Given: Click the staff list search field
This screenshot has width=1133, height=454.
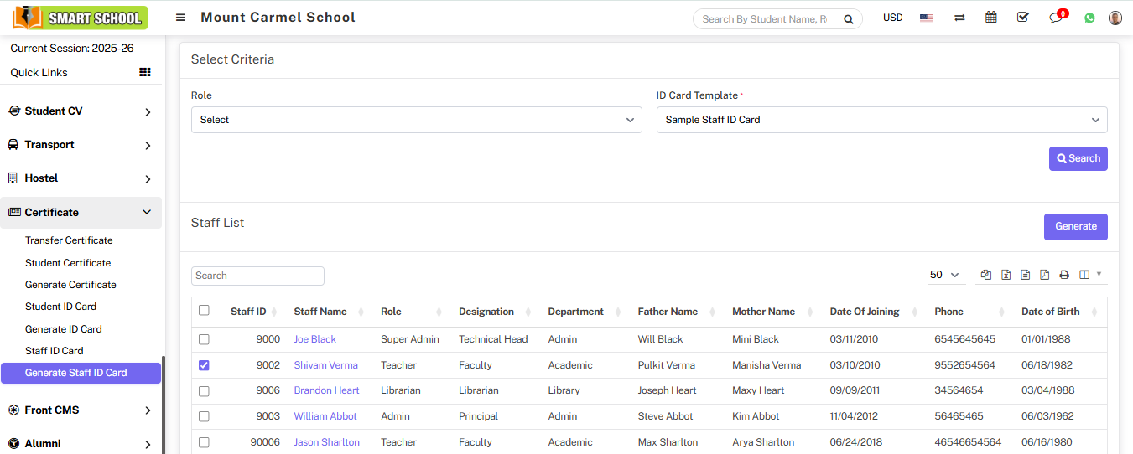Looking at the screenshot, I should pyautogui.click(x=257, y=276).
